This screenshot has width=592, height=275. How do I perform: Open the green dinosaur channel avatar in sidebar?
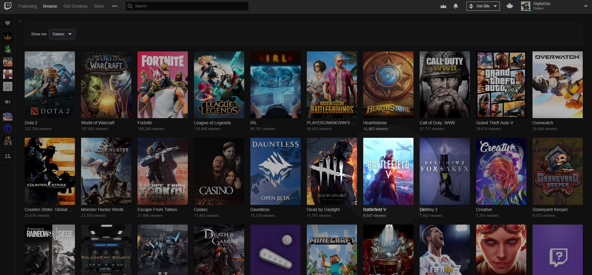tap(8, 50)
